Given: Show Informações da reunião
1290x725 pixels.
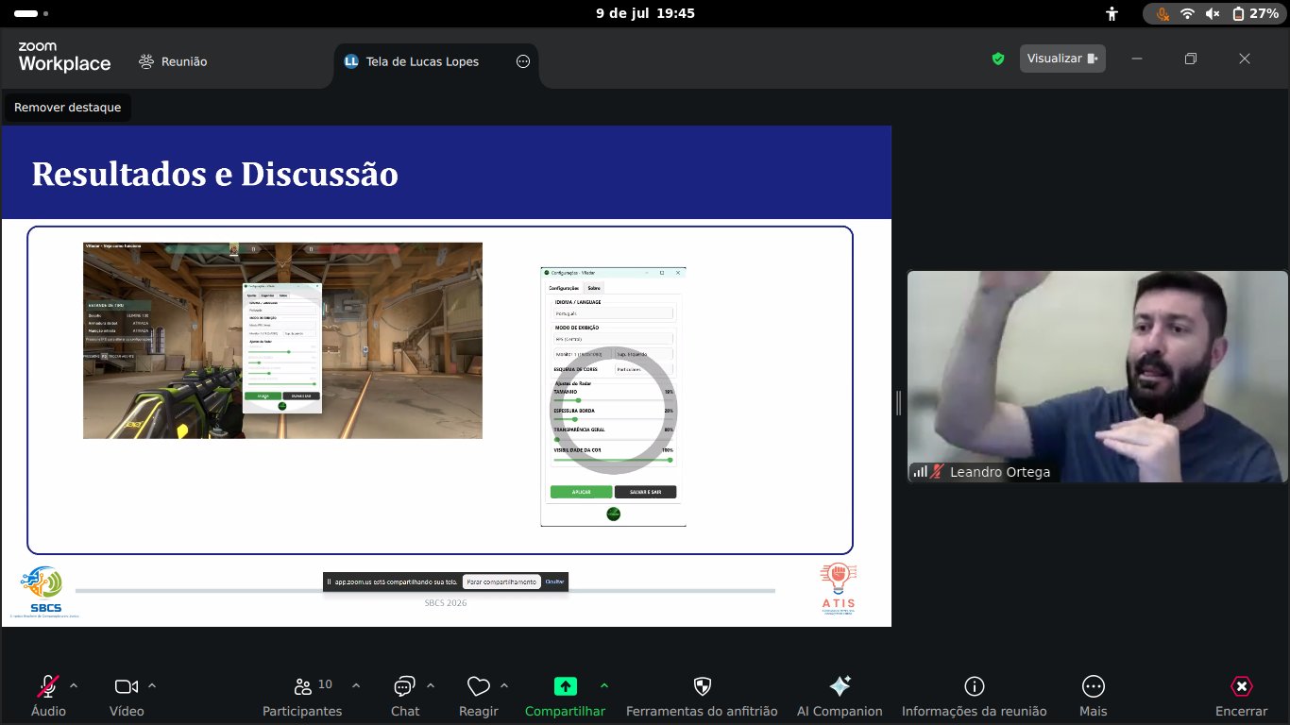Looking at the screenshot, I should pos(975,696).
